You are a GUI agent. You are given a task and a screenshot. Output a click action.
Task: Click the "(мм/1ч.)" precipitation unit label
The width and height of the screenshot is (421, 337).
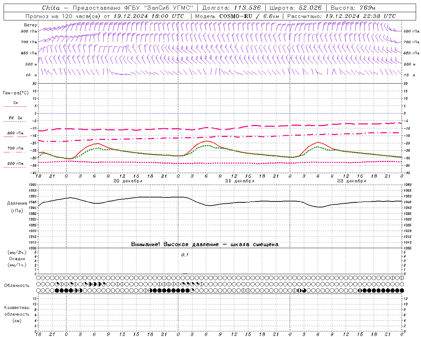click(17, 265)
